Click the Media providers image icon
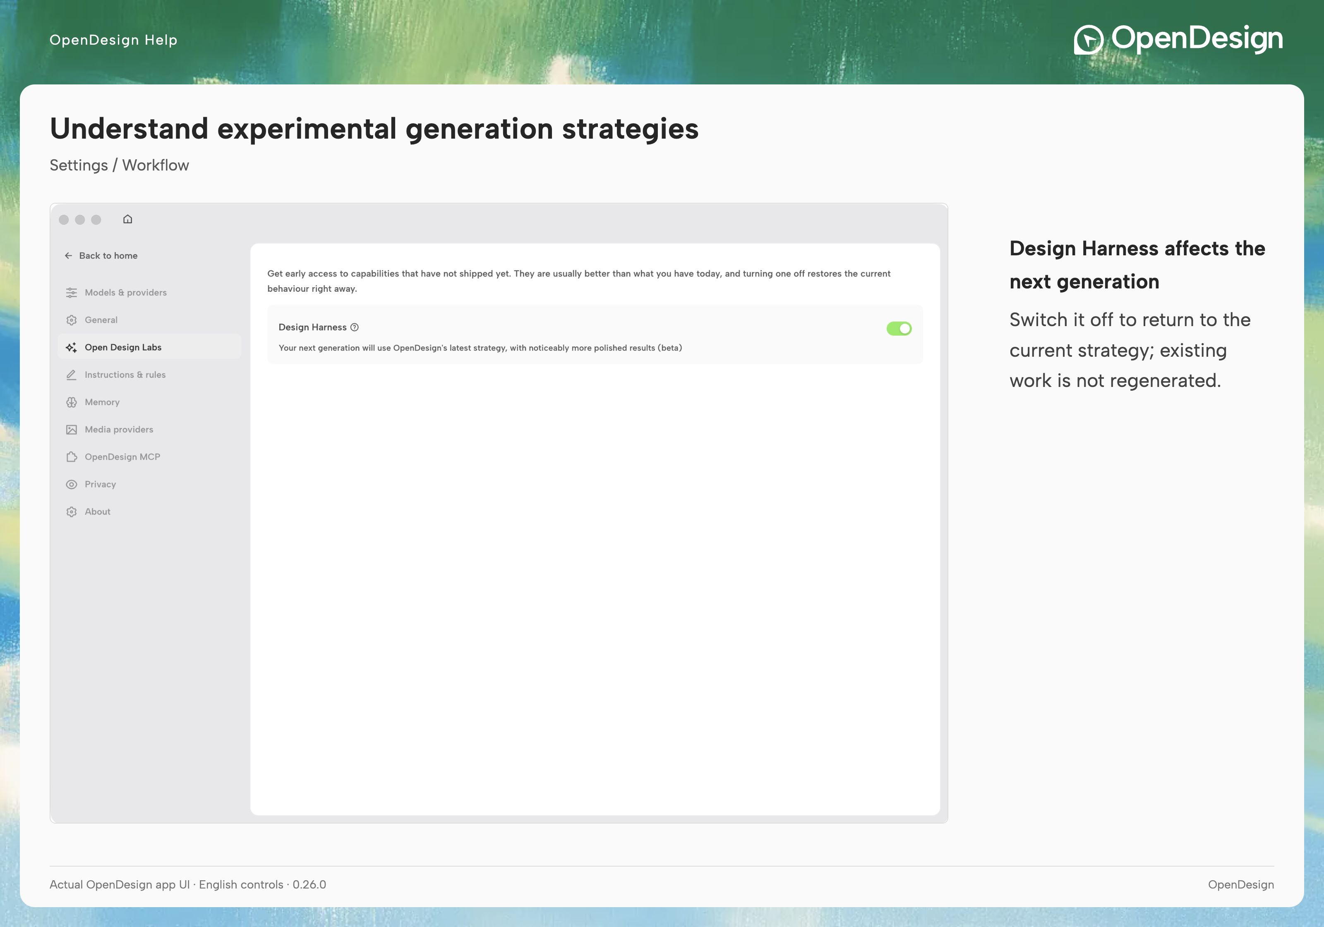 pos(72,430)
